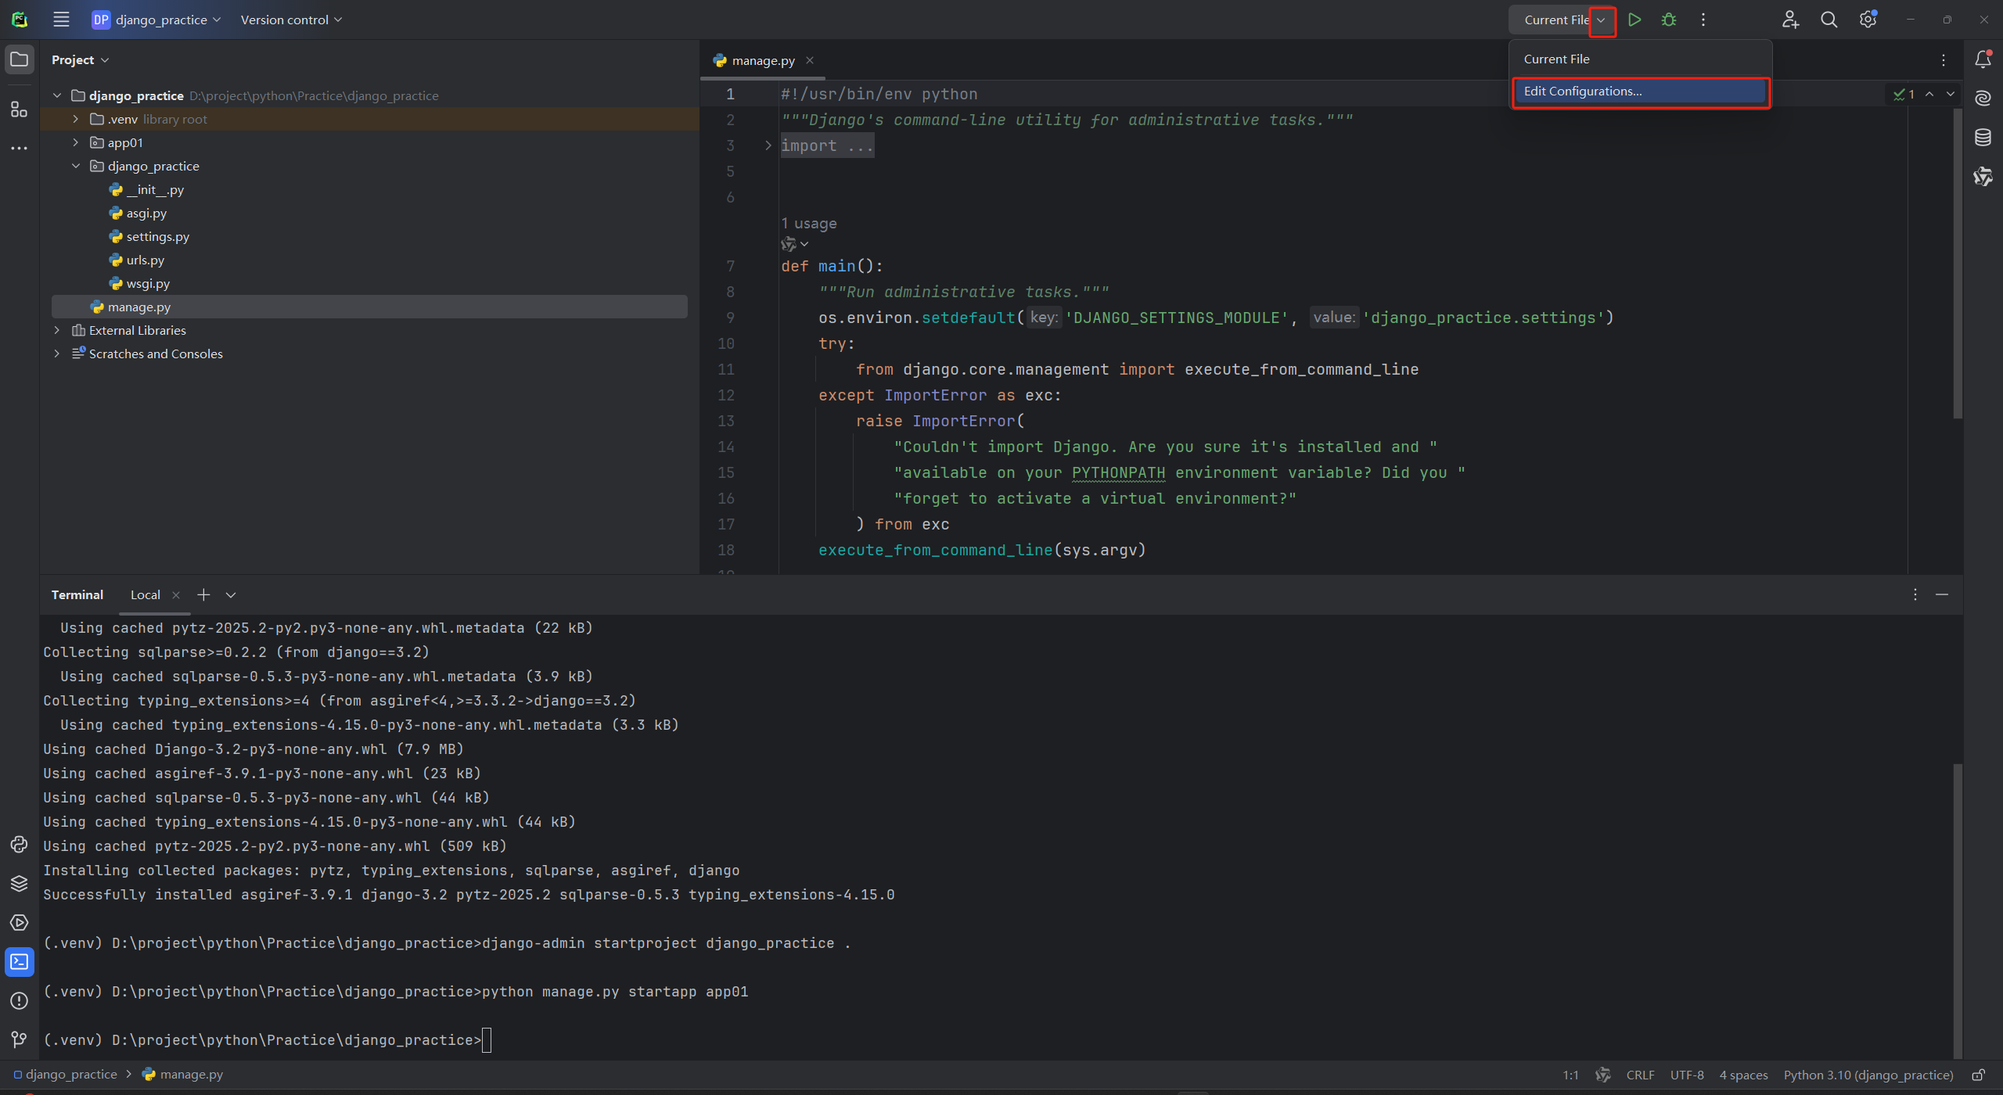The image size is (2003, 1095).
Task: Open the Git tool window icon
Action: [19, 1039]
